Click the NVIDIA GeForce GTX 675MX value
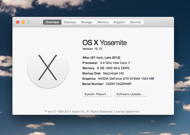Image resolution: width=190 pixels, height=135 pixels. point(126,79)
